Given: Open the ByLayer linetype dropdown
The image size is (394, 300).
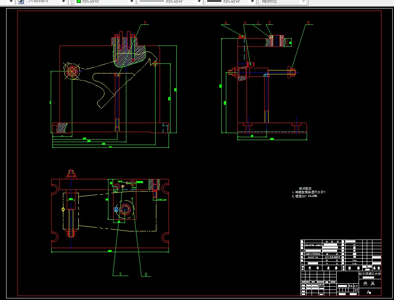Looking at the screenshot, I should pyautogui.click(x=199, y=2).
